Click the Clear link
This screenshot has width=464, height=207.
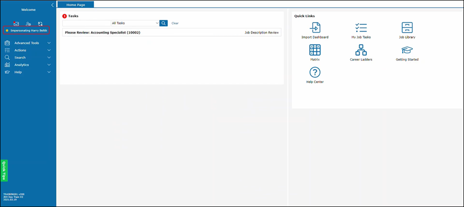pos(175,23)
